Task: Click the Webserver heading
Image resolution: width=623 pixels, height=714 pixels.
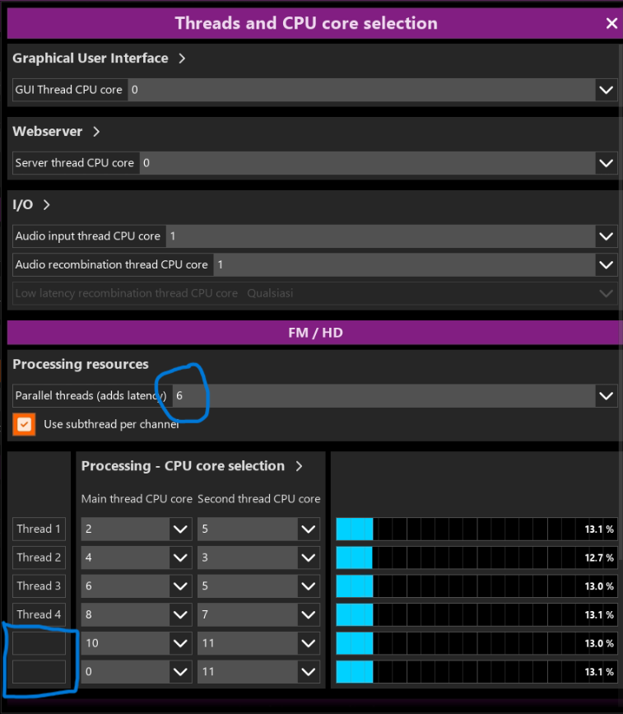Action: (x=48, y=132)
